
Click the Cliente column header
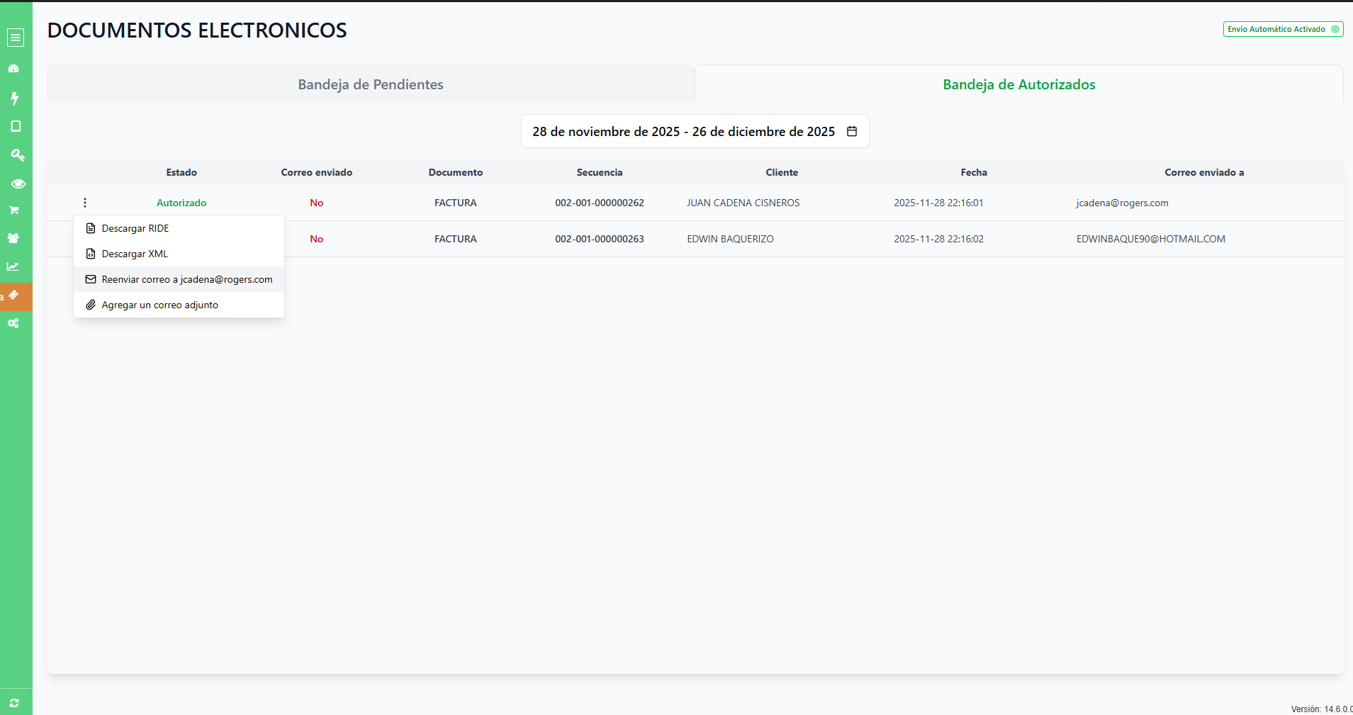point(782,172)
